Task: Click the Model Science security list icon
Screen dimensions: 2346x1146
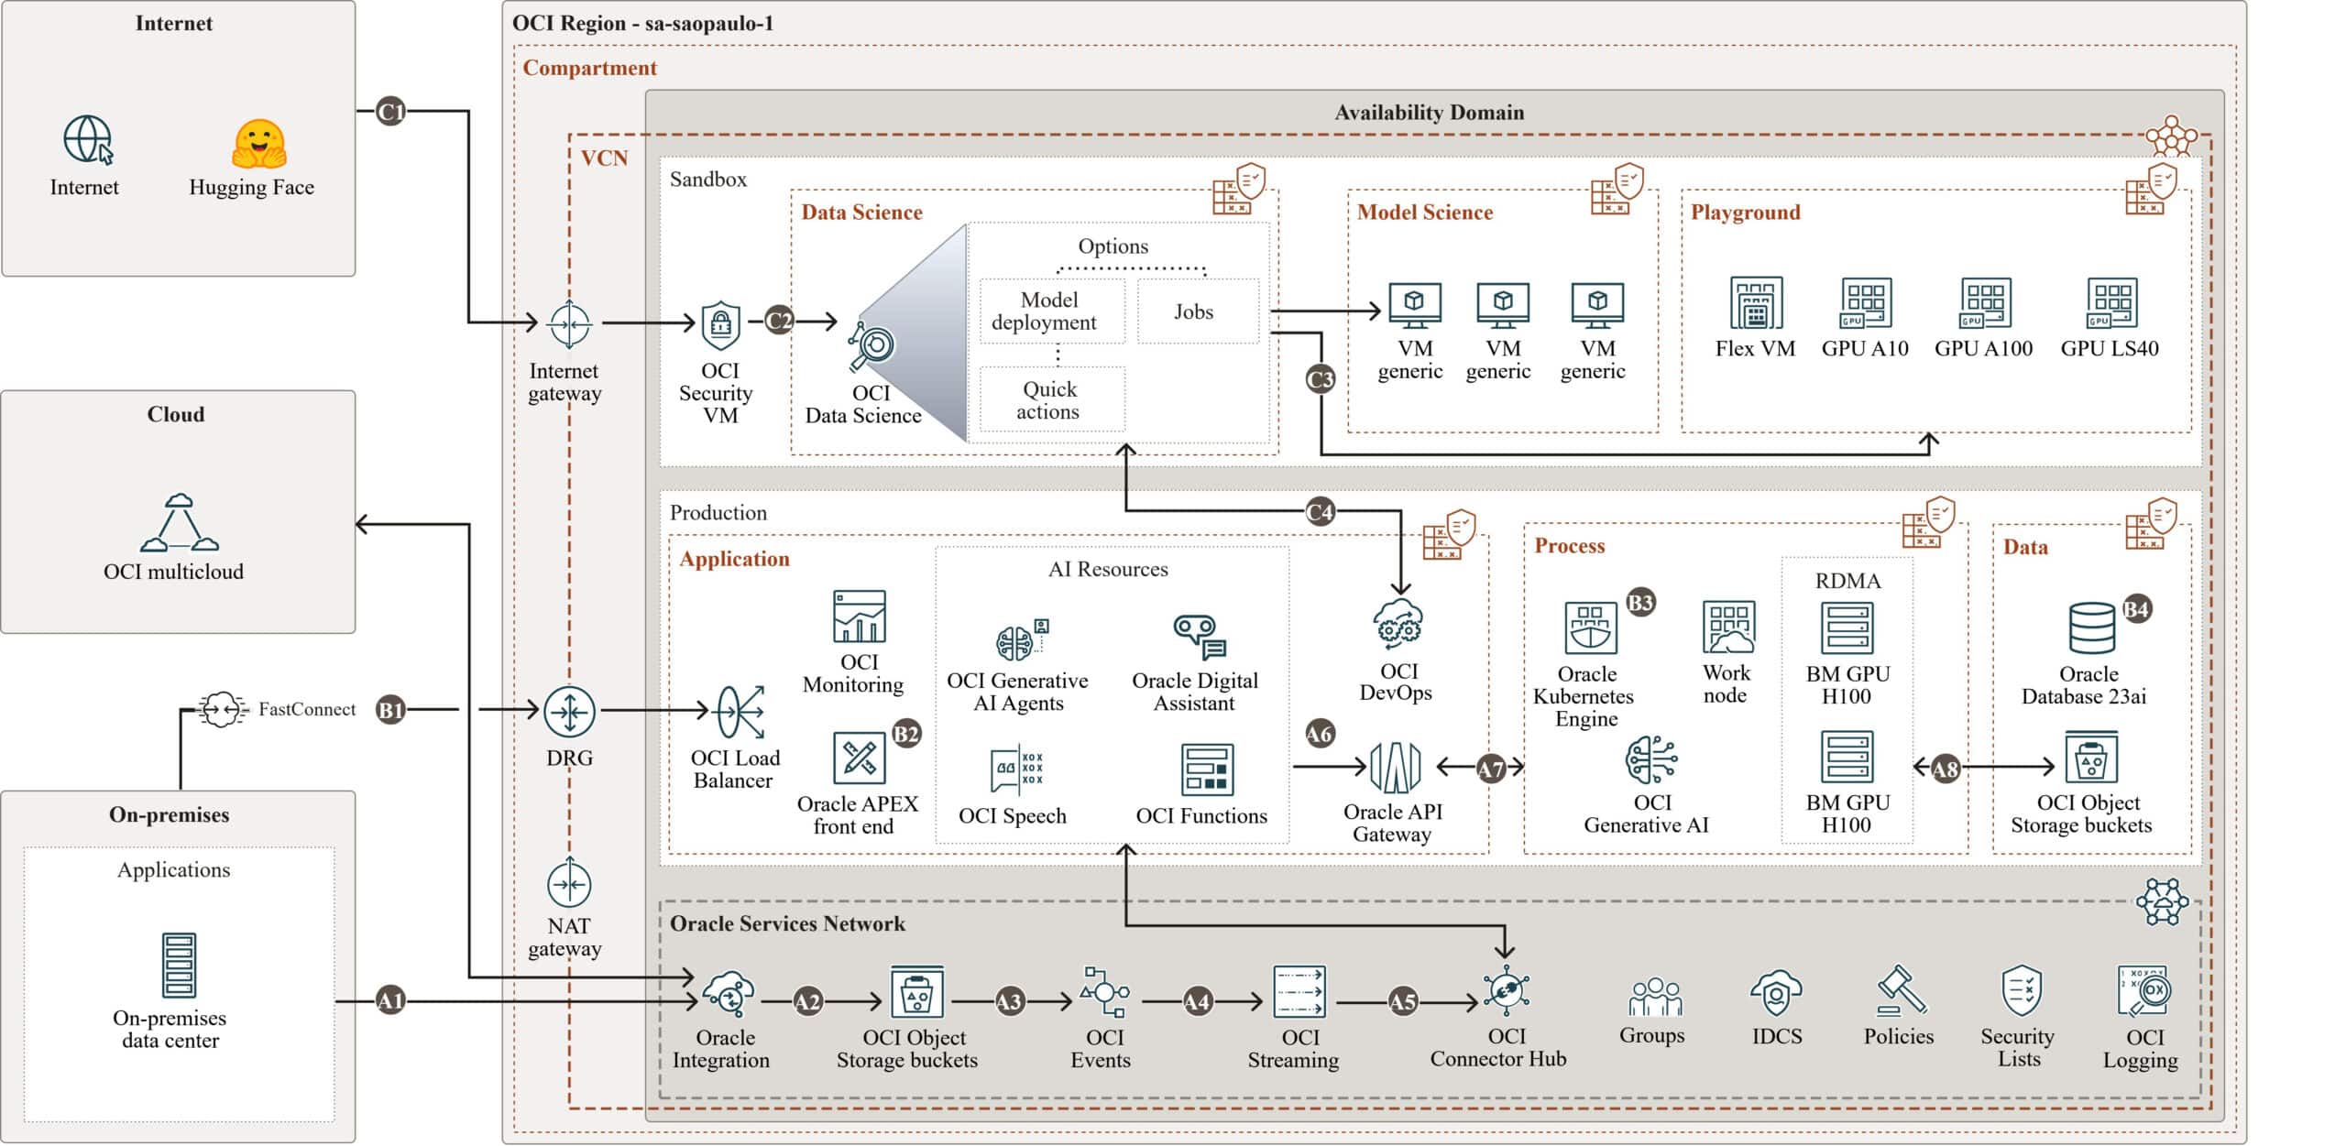Action: click(x=1617, y=190)
